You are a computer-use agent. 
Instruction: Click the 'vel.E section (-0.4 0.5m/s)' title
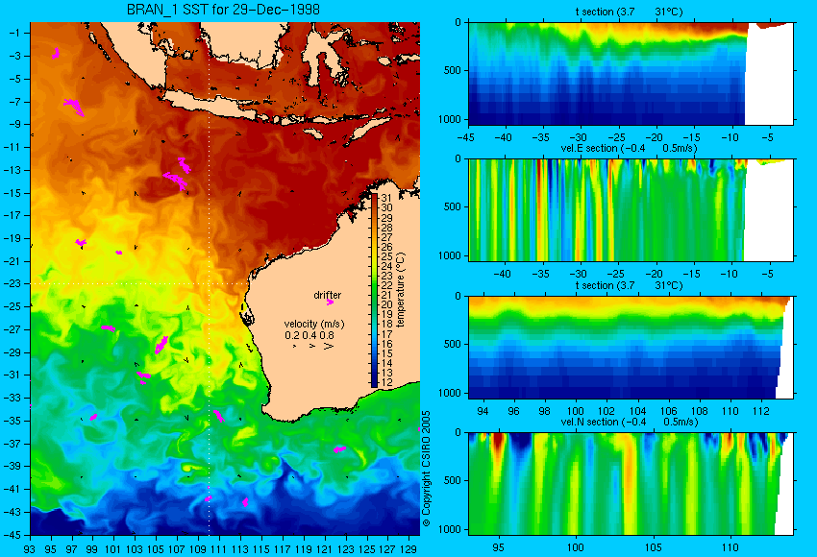pyautogui.click(x=629, y=148)
